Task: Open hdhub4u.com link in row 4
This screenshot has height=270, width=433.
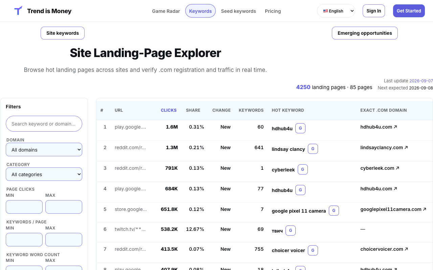Action: (379, 189)
